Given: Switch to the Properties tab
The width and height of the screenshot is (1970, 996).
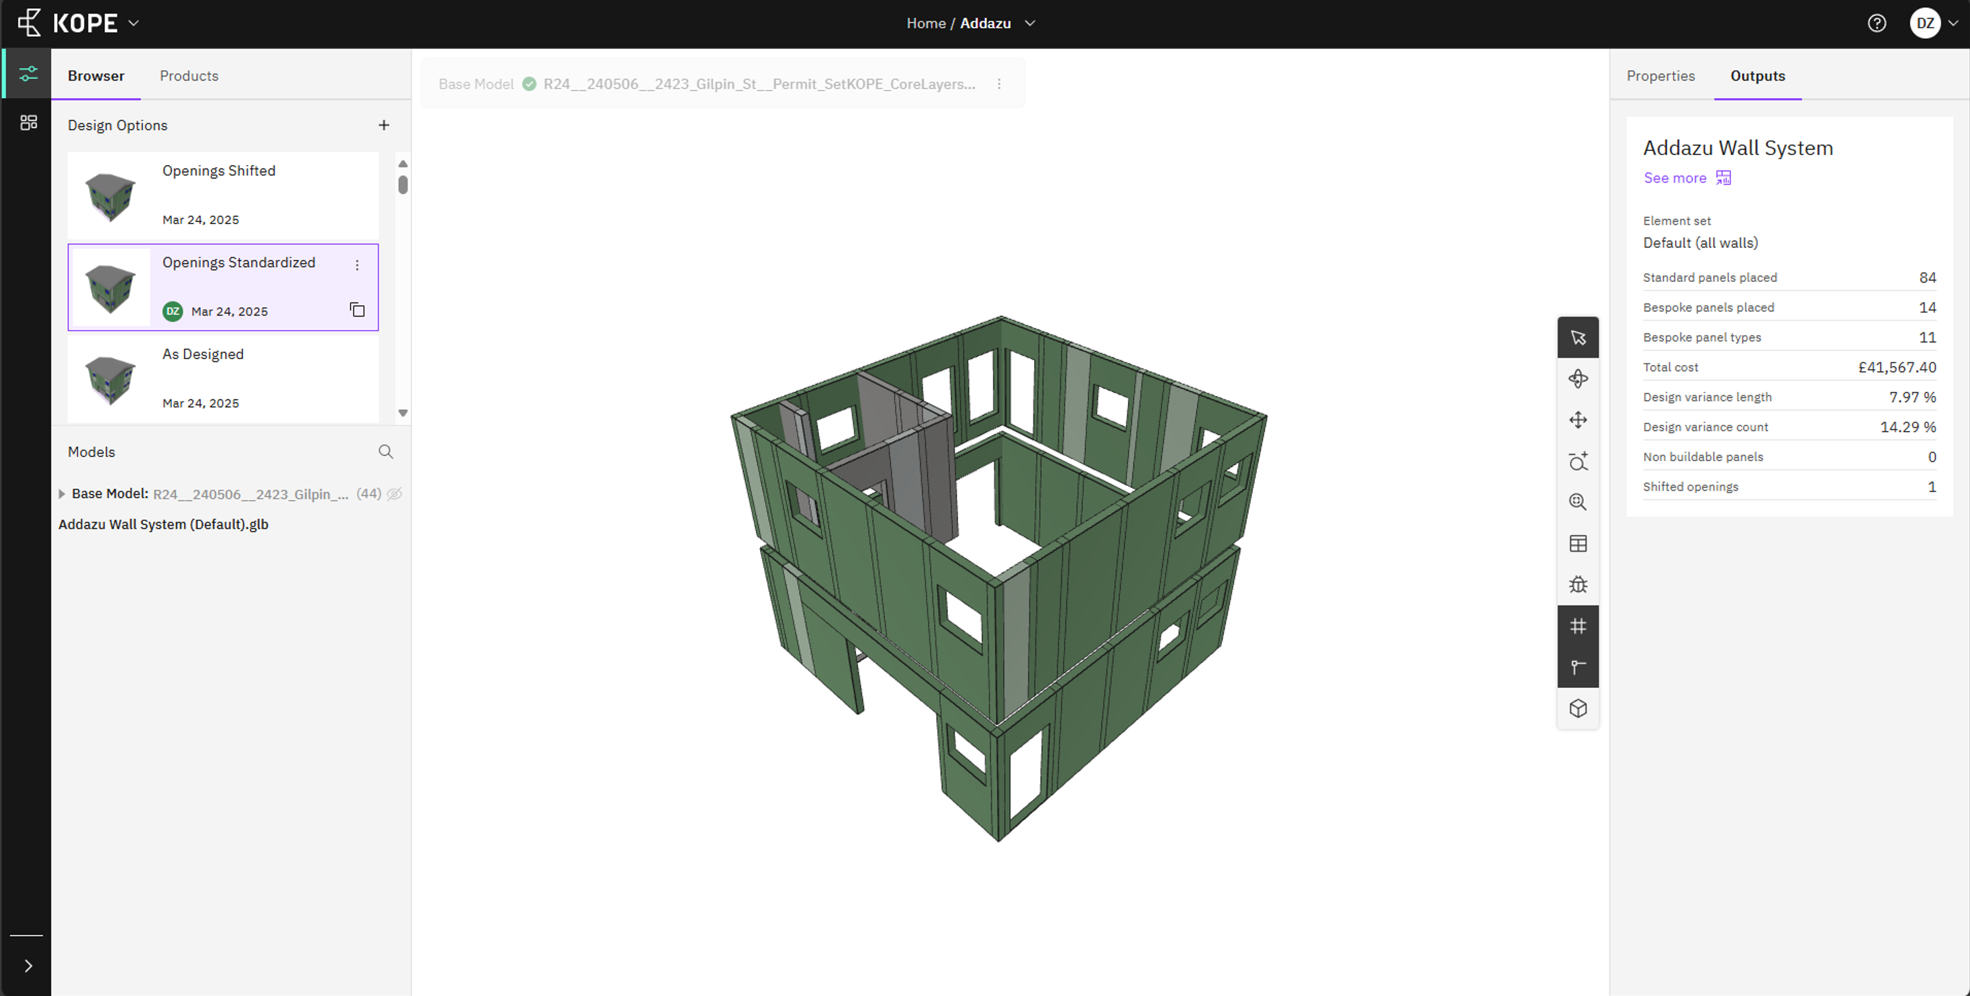Looking at the screenshot, I should click(x=1660, y=76).
